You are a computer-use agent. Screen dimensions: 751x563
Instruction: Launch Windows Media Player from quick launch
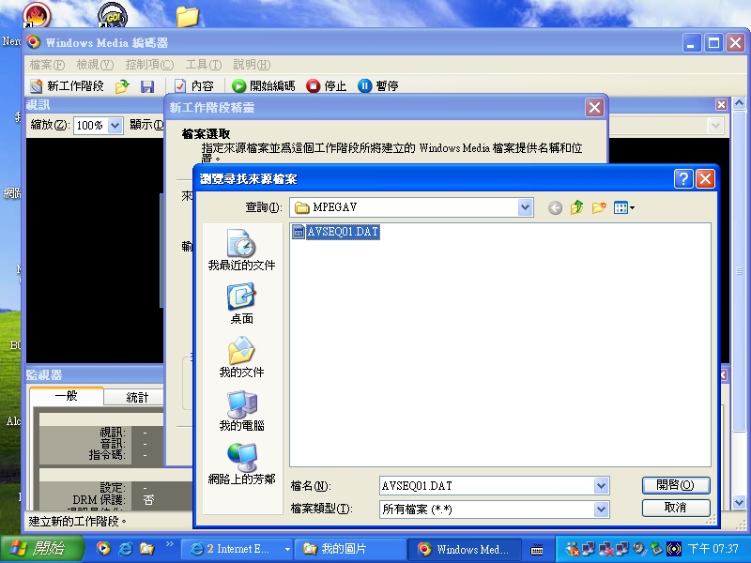103,549
